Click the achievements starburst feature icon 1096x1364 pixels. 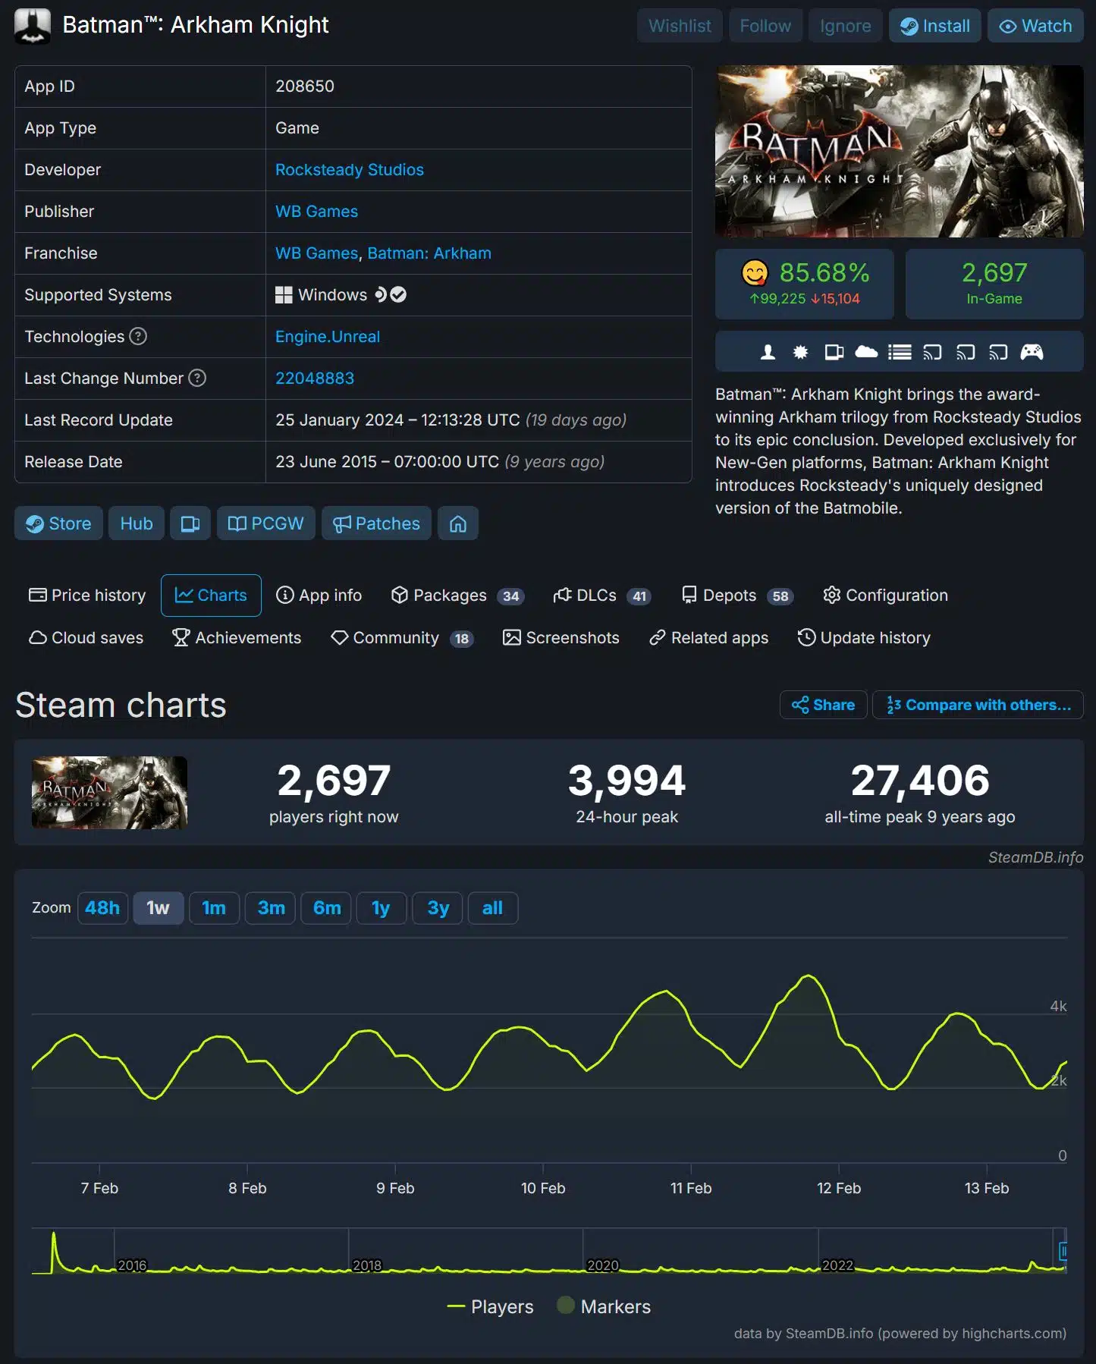(800, 352)
